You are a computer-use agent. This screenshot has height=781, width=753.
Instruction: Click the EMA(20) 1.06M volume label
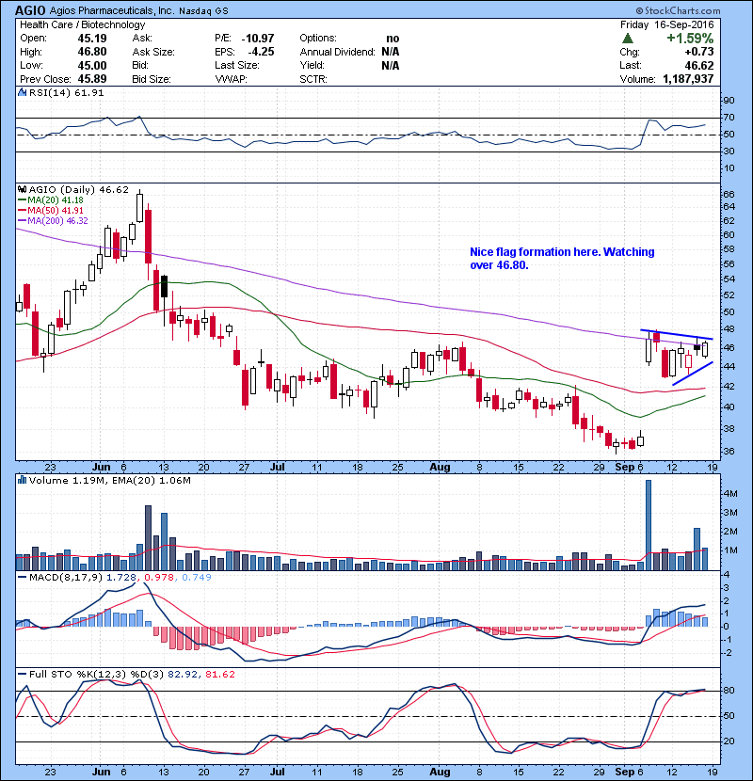[152, 480]
